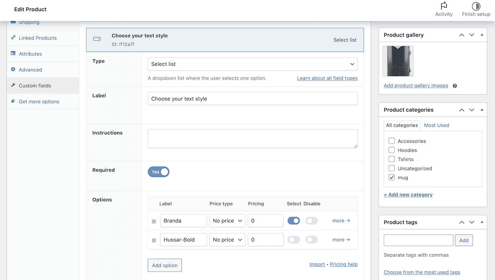Click the Attributes panel icon

(13, 54)
